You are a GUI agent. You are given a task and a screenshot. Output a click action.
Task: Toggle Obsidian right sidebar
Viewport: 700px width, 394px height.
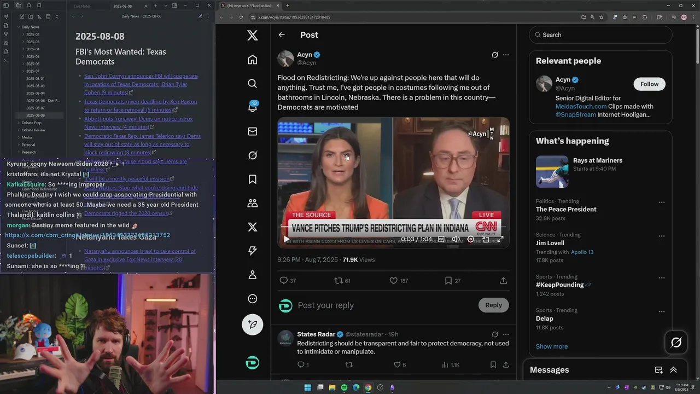(x=174, y=5)
